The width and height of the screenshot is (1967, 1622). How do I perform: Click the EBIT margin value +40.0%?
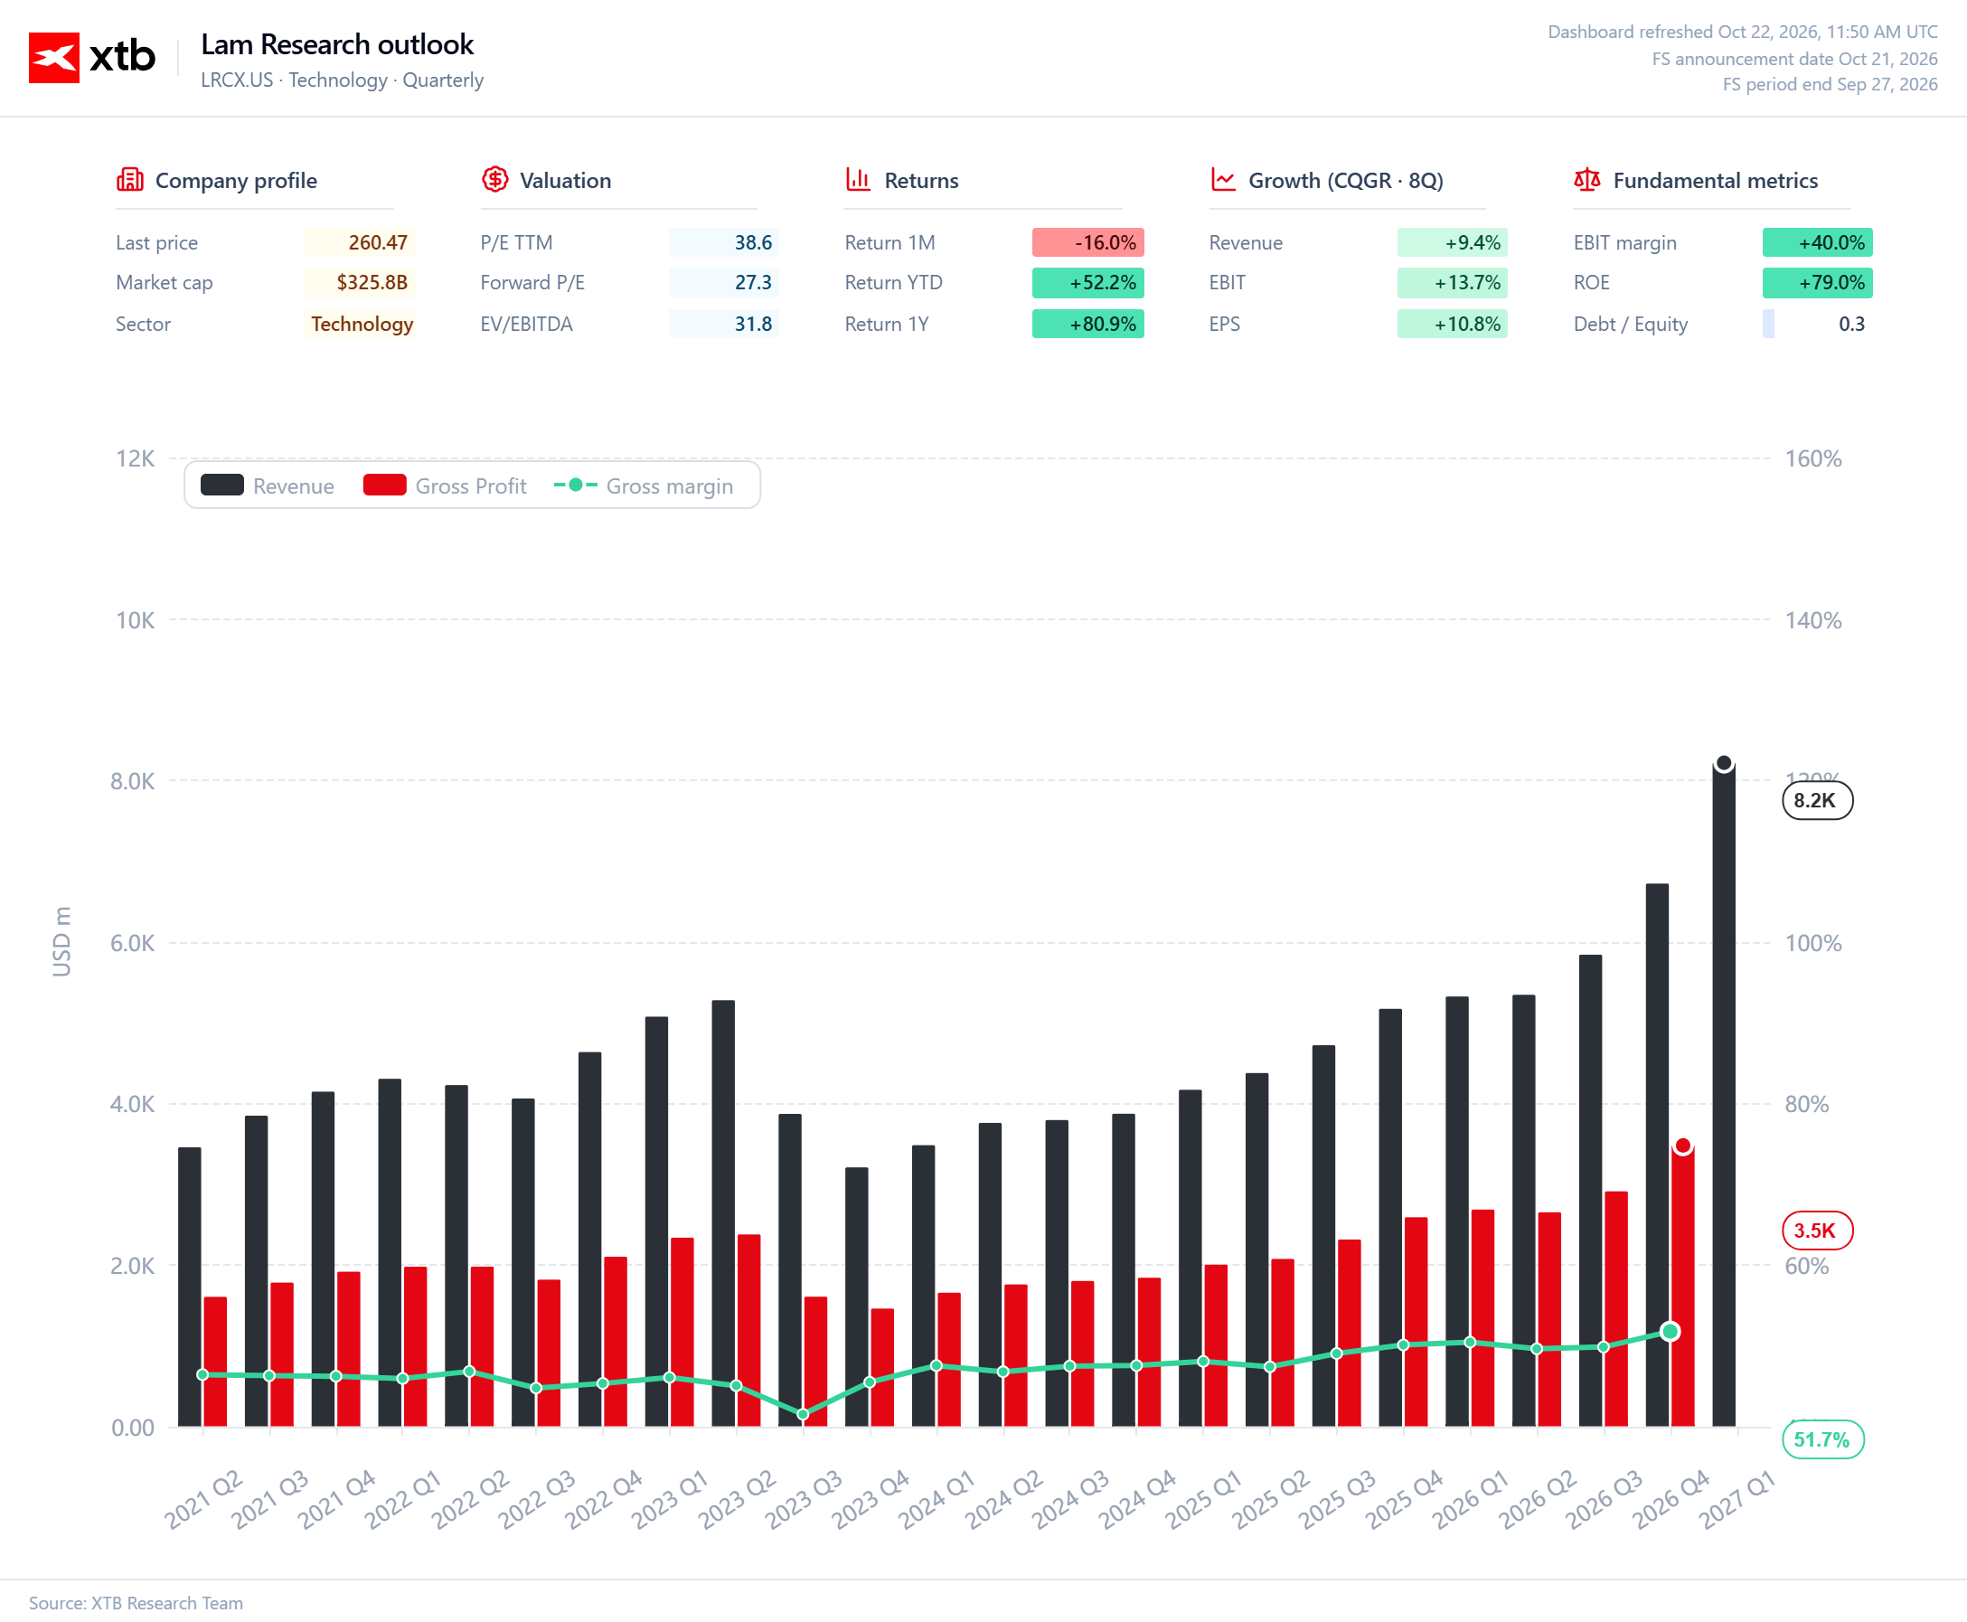click(1818, 243)
